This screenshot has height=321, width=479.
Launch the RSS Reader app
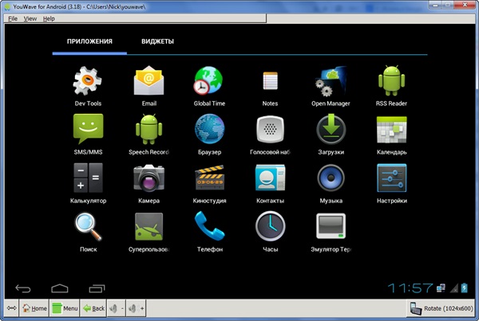point(391,81)
